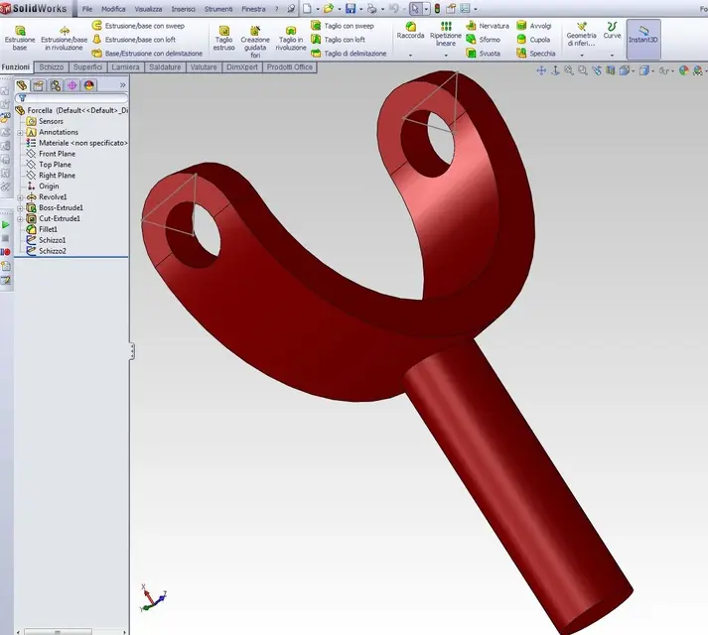Click the Raccorda fillet tool
708x635 pixels.
click(x=410, y=30)
